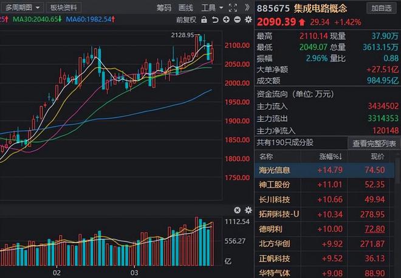Click the 大单净额 +27.51亿 value
401x278 pixels.
(382, 69)
